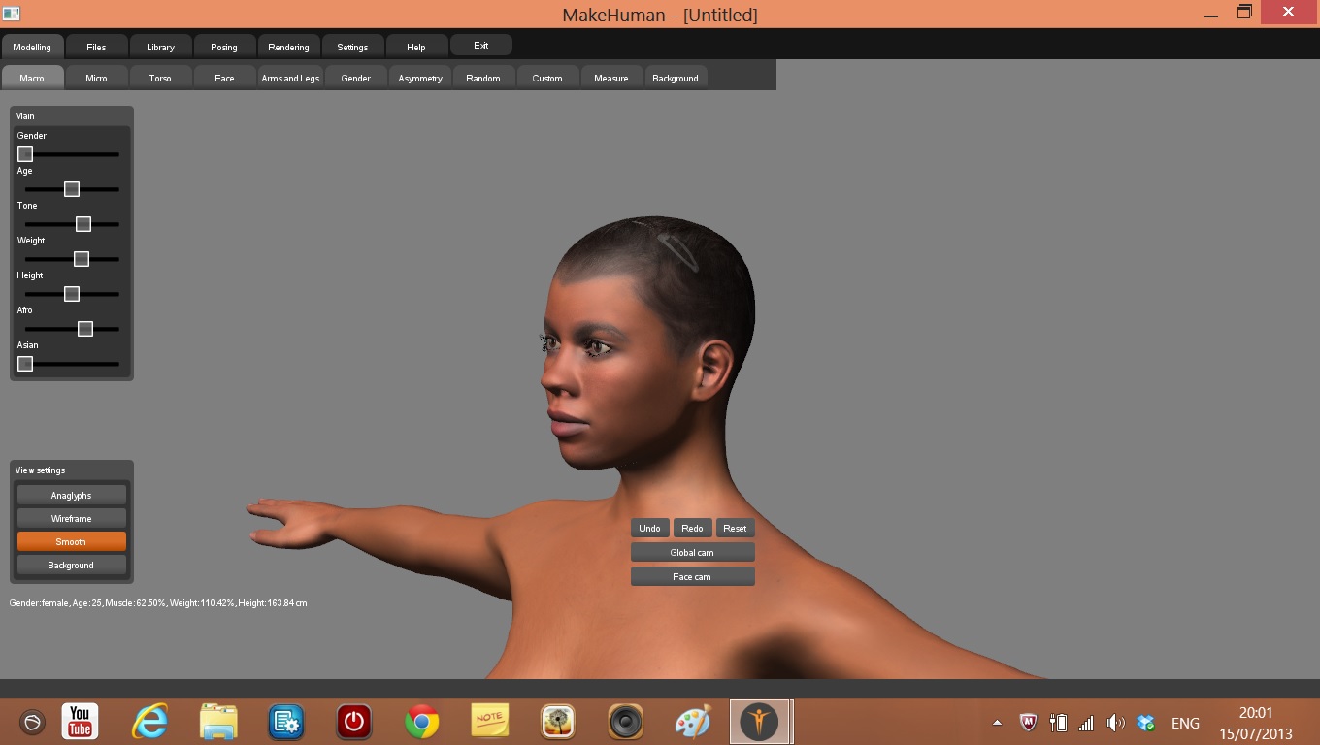Open the volume control in the system tray
The width and height of the screenshot is (1320, 745).
pyautogui.click(x=1115, y=722)
